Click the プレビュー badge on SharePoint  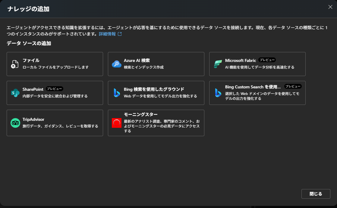point(54,89)
